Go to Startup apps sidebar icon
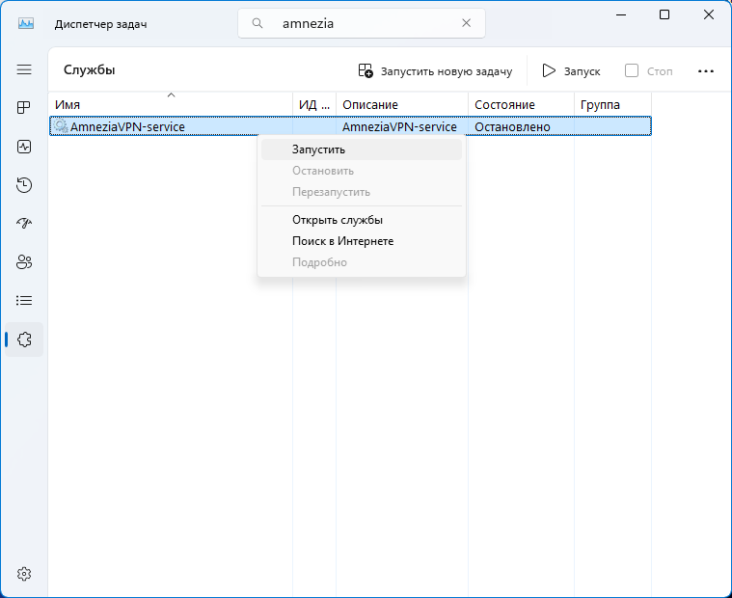732x598 pixels. [x=24, y=224]
